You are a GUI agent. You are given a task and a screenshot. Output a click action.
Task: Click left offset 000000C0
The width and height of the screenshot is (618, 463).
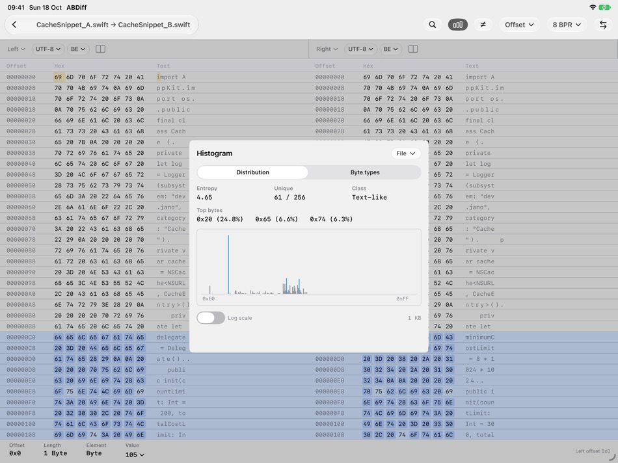21,337
